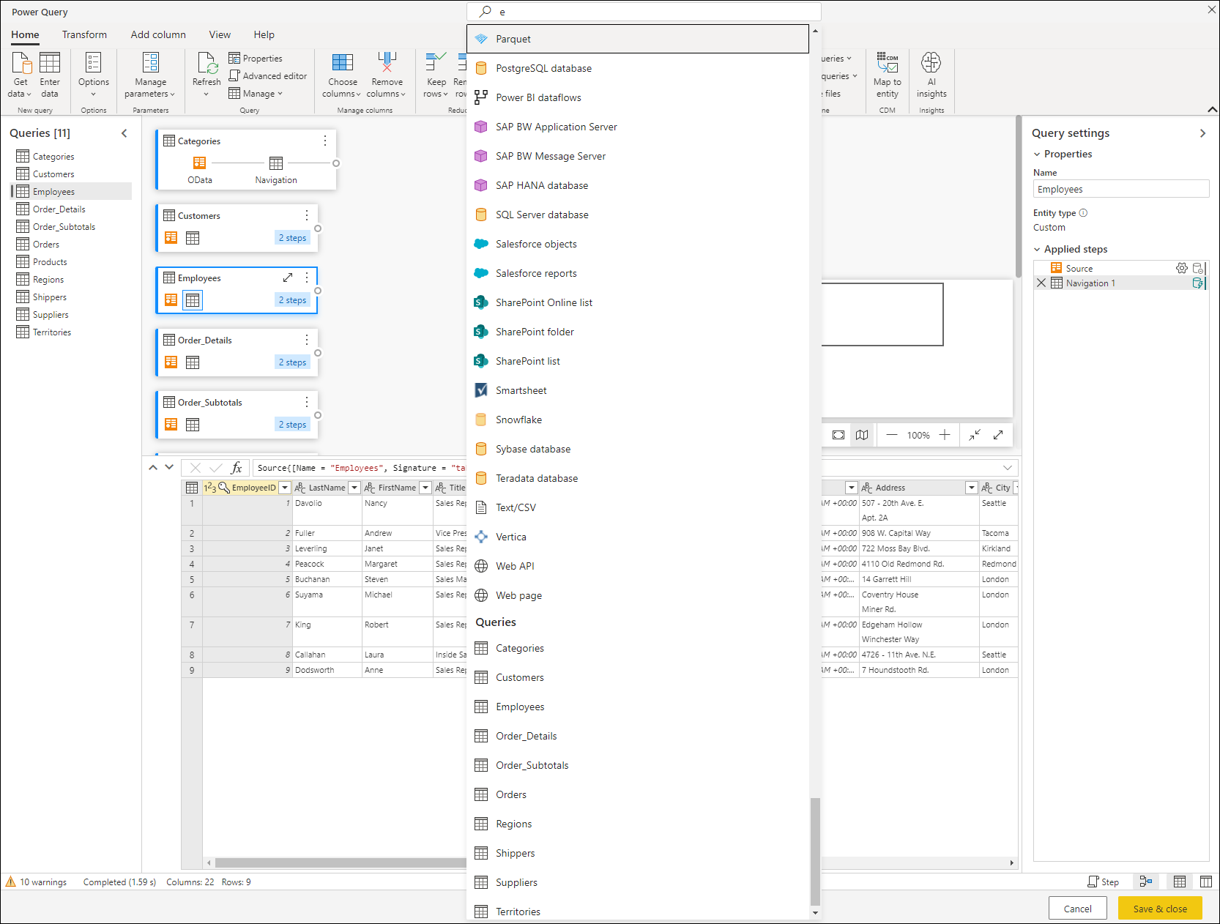Open the Categories card options menu
Image resolution: width=1220 pixels, height=924 pixels.
click(x=325, y=141)
